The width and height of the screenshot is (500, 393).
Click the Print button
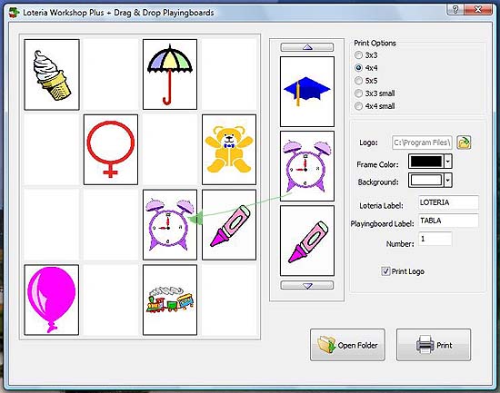pyautogui.click(x=434, y=345)
